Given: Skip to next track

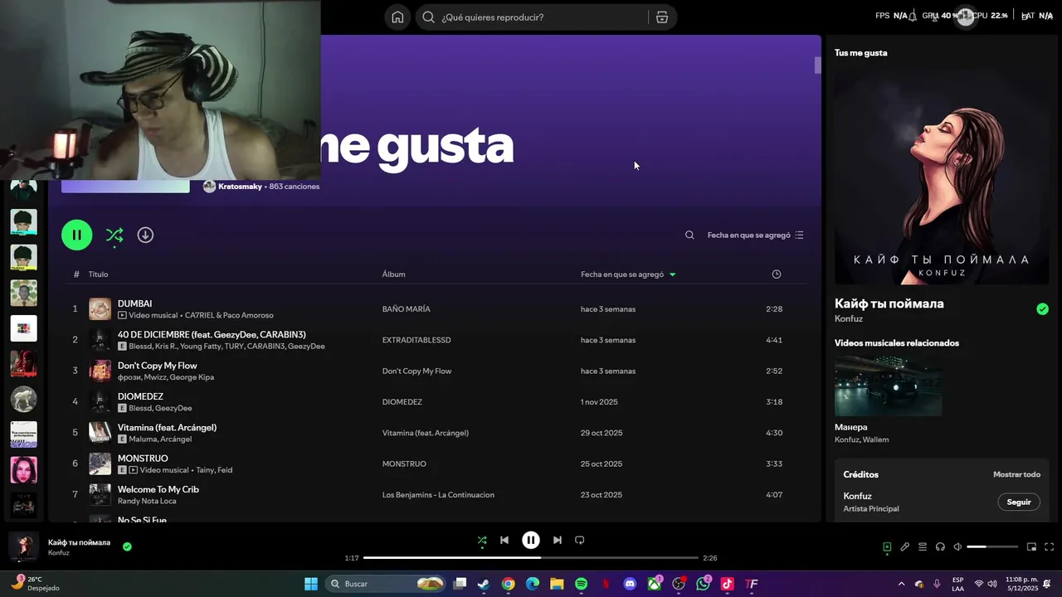Looking at the screenshot, I should coord(558,541).
